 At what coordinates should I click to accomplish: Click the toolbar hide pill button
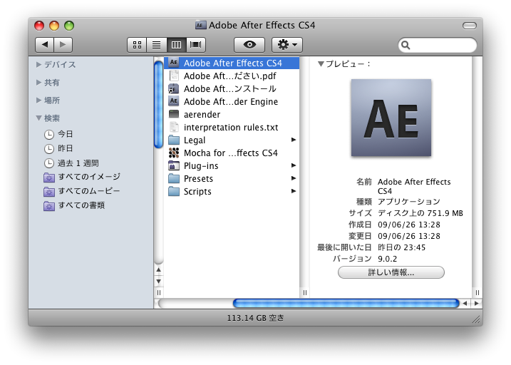pyautogui.click(x=469, y=26)
